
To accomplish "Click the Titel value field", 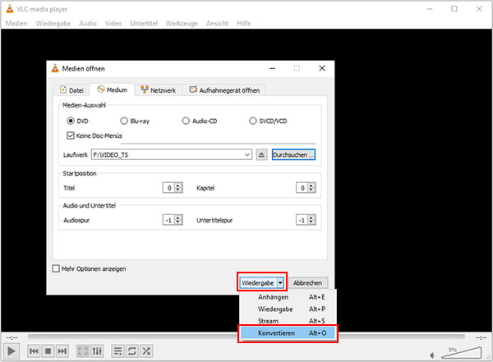I will coord(168,188).
